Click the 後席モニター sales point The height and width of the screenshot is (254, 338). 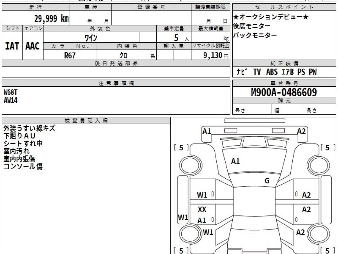tap(252, 26)
